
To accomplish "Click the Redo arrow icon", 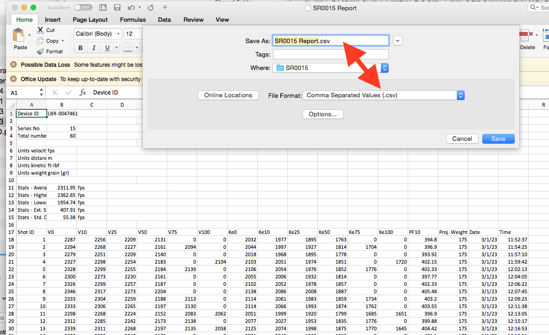I will [151, 8].
